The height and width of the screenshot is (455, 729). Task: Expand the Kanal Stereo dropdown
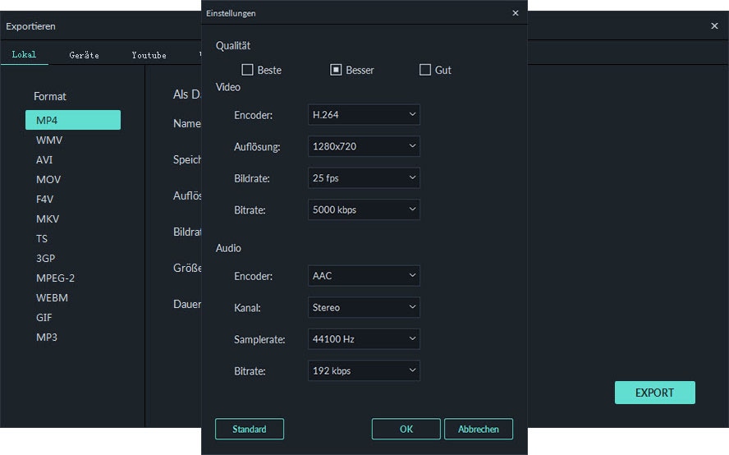coord(364,307)
